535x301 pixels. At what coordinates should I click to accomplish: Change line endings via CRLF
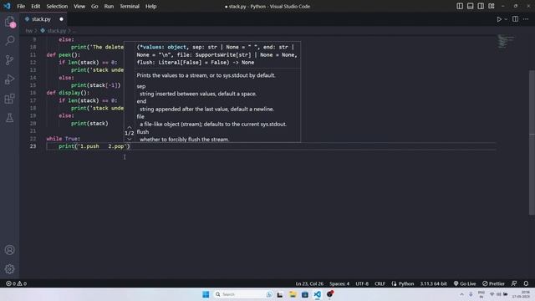tap(380, 283)
